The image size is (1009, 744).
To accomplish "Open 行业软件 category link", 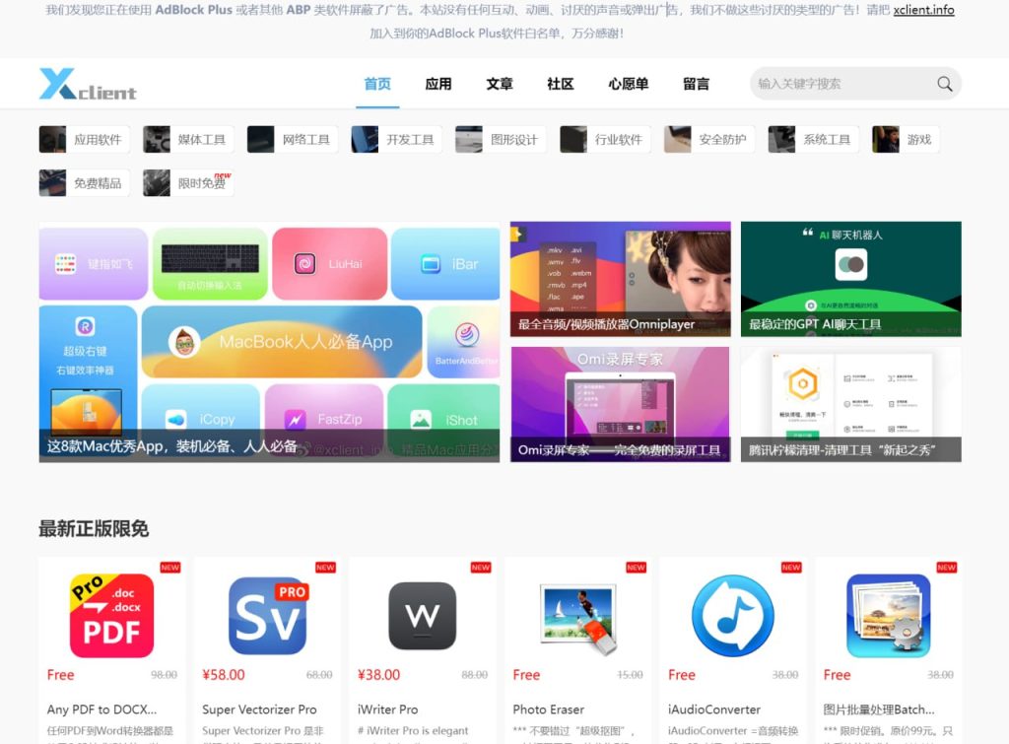I will tap(619, 140).
